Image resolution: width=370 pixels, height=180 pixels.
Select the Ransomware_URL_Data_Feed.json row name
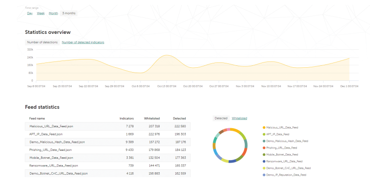click(x=54, y=165)
